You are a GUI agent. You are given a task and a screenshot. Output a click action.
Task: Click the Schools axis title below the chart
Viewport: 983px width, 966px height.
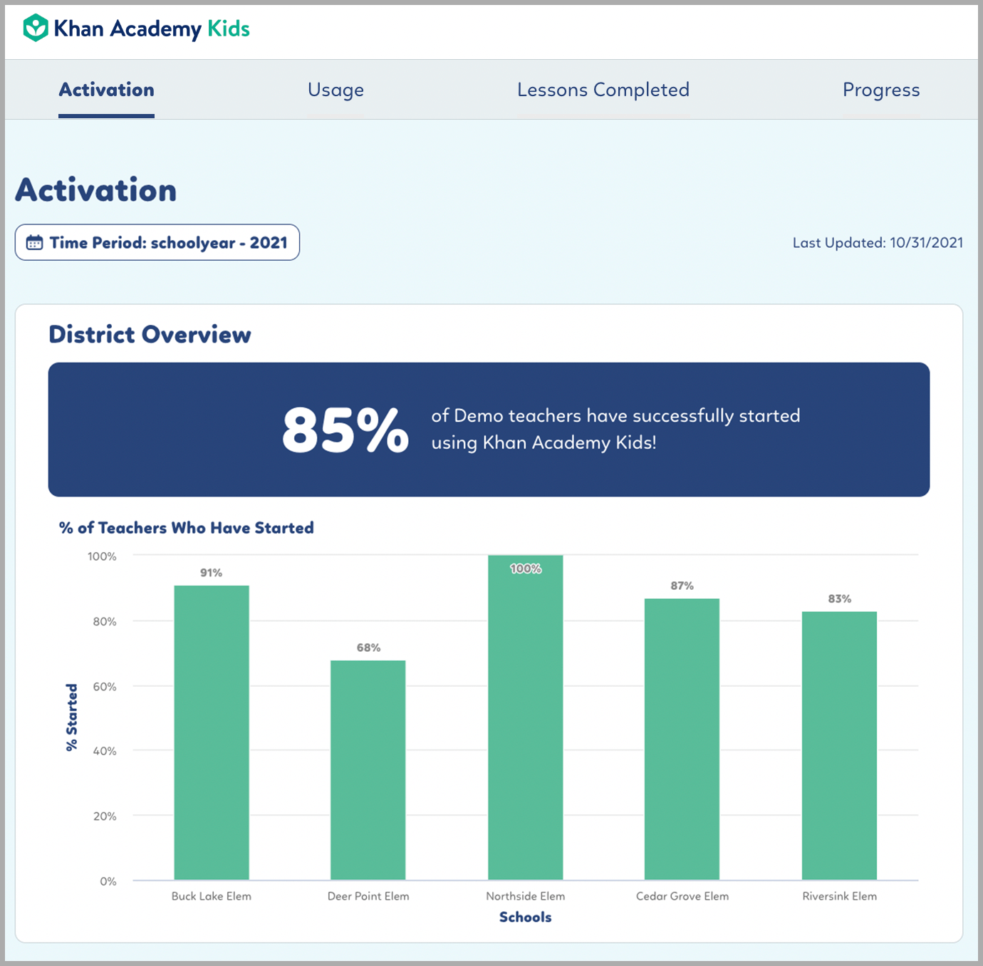click(525, 918)
